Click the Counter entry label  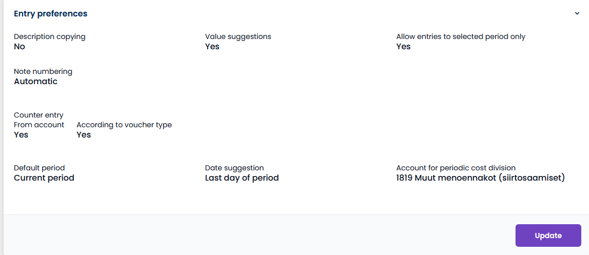39,115
